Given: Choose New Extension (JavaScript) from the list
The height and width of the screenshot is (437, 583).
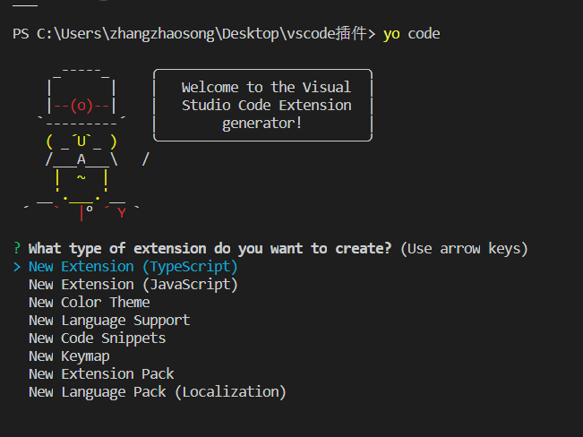Looking at the screenshot, I should pyautogui.click(x=133, y=285).
